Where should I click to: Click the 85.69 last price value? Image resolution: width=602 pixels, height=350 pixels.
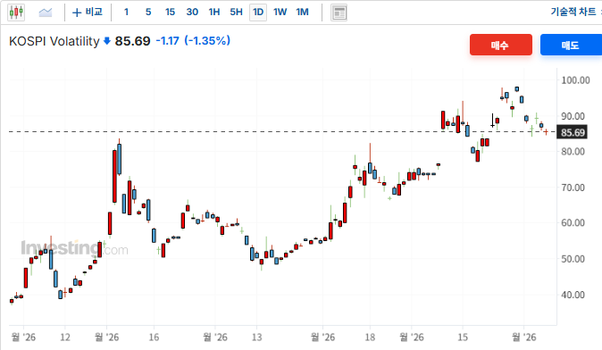pyautogui.click(x=132, y=41)
